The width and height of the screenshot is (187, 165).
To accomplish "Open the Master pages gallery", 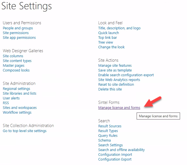I will [13, 65].
